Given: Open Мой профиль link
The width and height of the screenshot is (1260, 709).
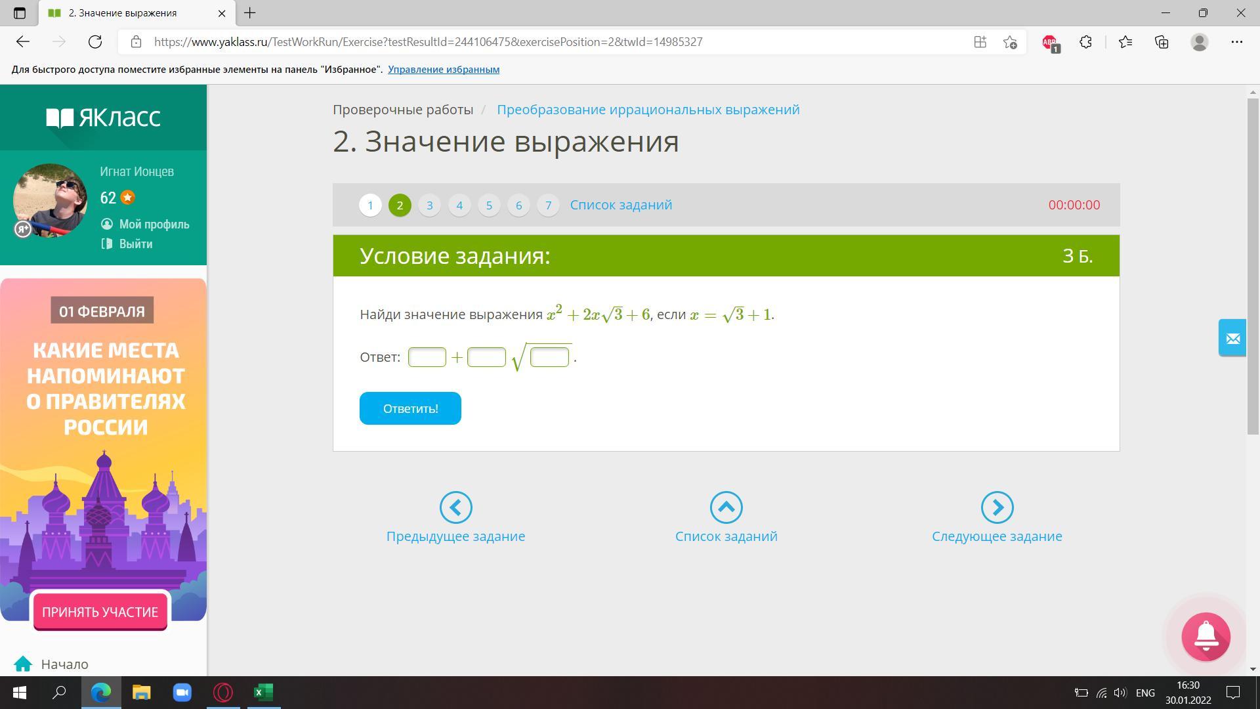Looking at the screenshot, I should tap(154, 225).
